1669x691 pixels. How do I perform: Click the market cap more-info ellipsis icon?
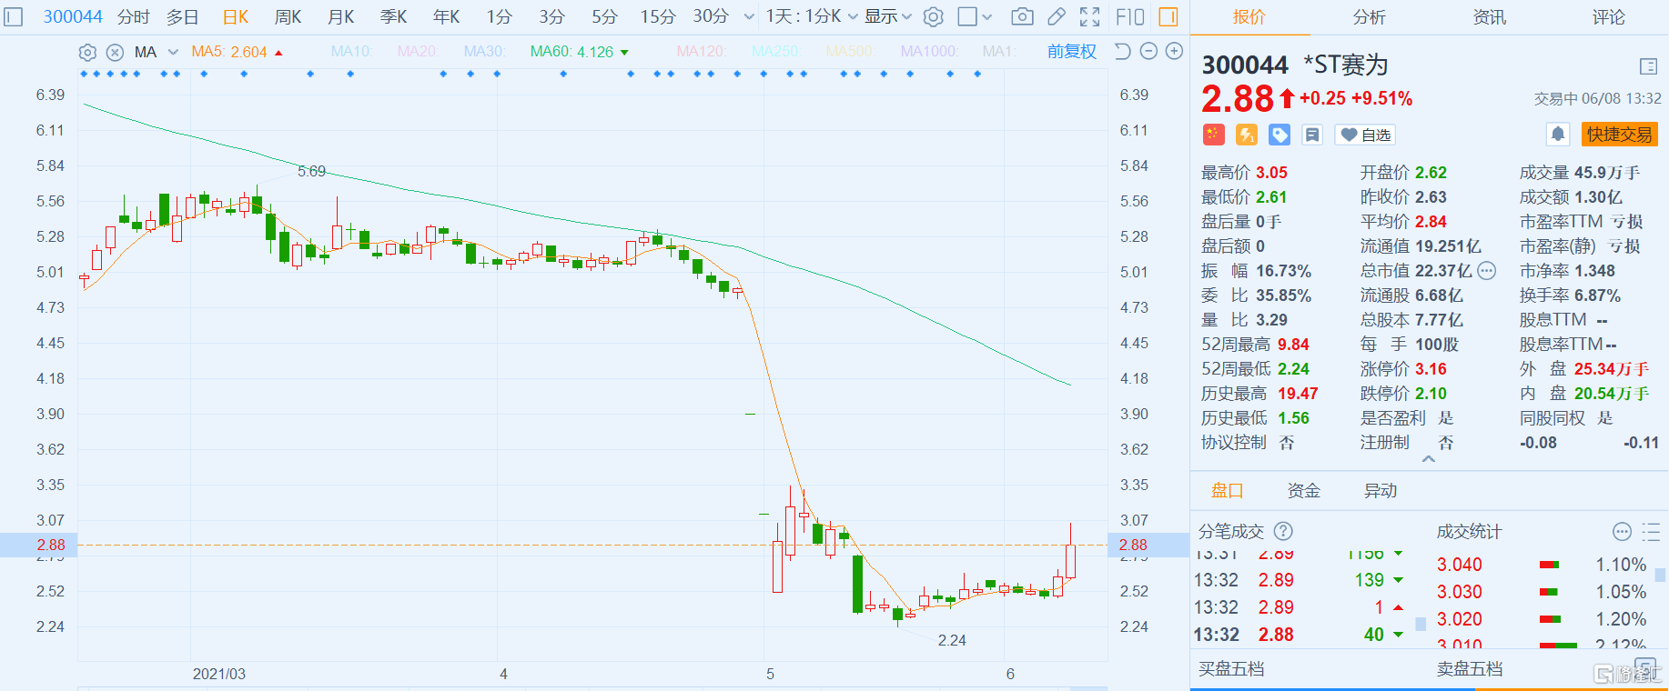[1486, 270]
